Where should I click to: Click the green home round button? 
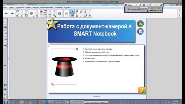[140, 24]
